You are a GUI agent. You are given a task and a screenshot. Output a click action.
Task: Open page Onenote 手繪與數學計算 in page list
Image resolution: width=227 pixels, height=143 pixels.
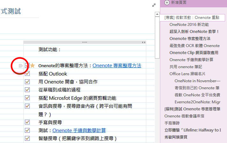point(191,60)
